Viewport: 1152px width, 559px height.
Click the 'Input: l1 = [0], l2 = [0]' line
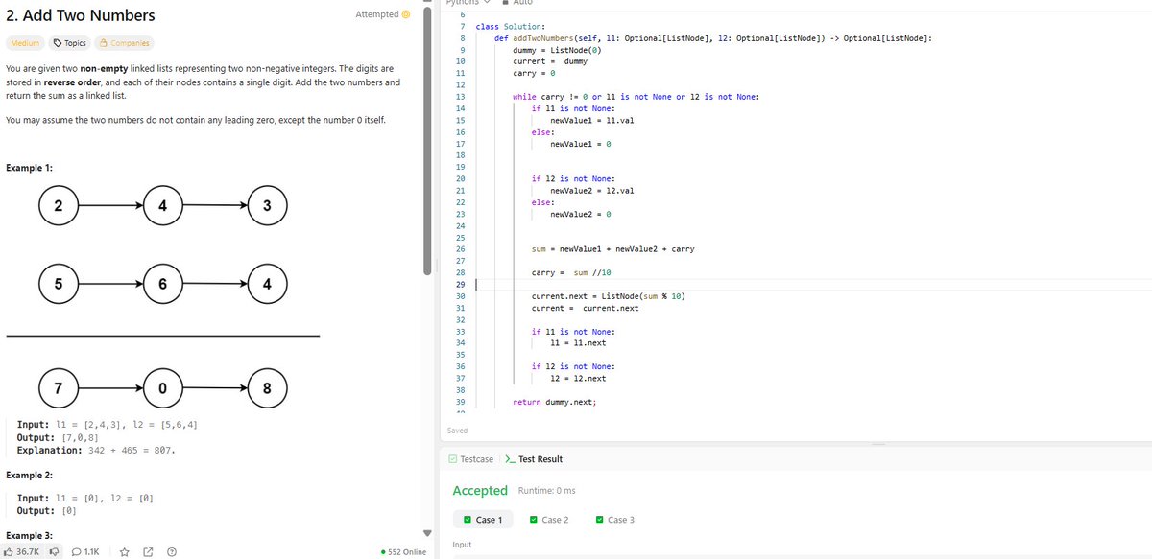point(86,499)
